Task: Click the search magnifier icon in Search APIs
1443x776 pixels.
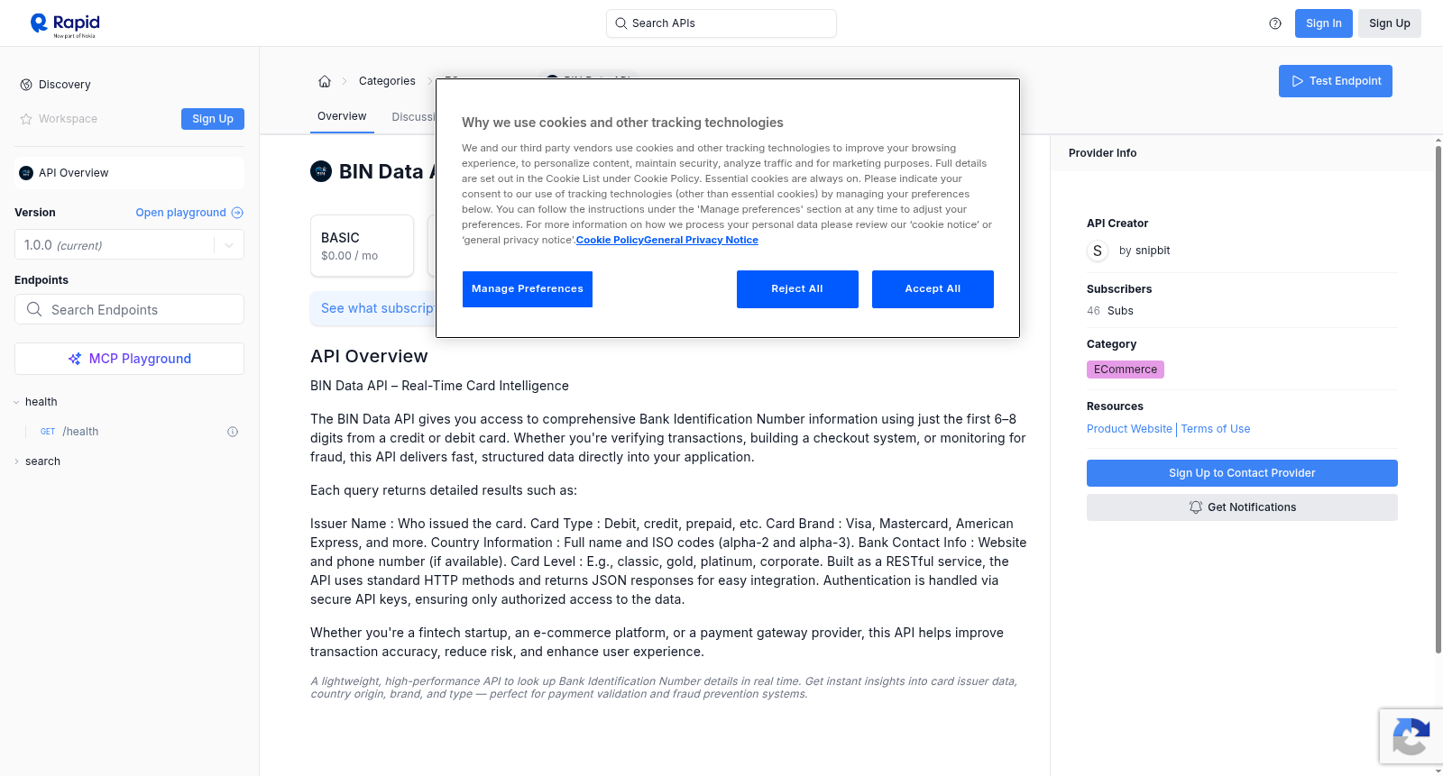Action: (x=620, y=23)
